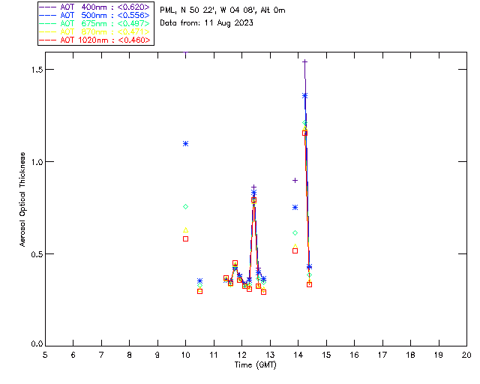Image resolution: width=480 pixels, height=384 pixels.
Task: Click the hour 14 label on the time axis
Action: coord(298,355)
